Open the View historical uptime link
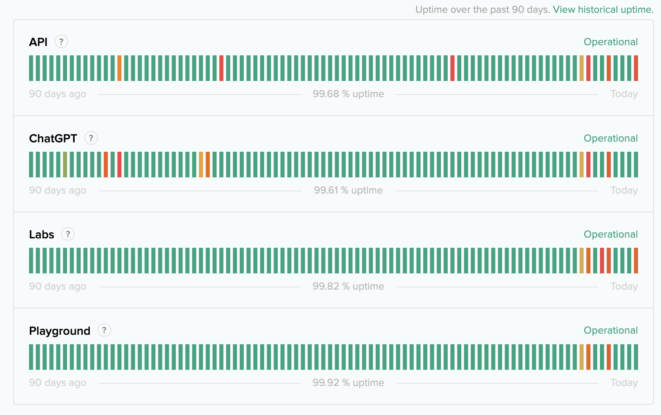 tap(603, 9)
